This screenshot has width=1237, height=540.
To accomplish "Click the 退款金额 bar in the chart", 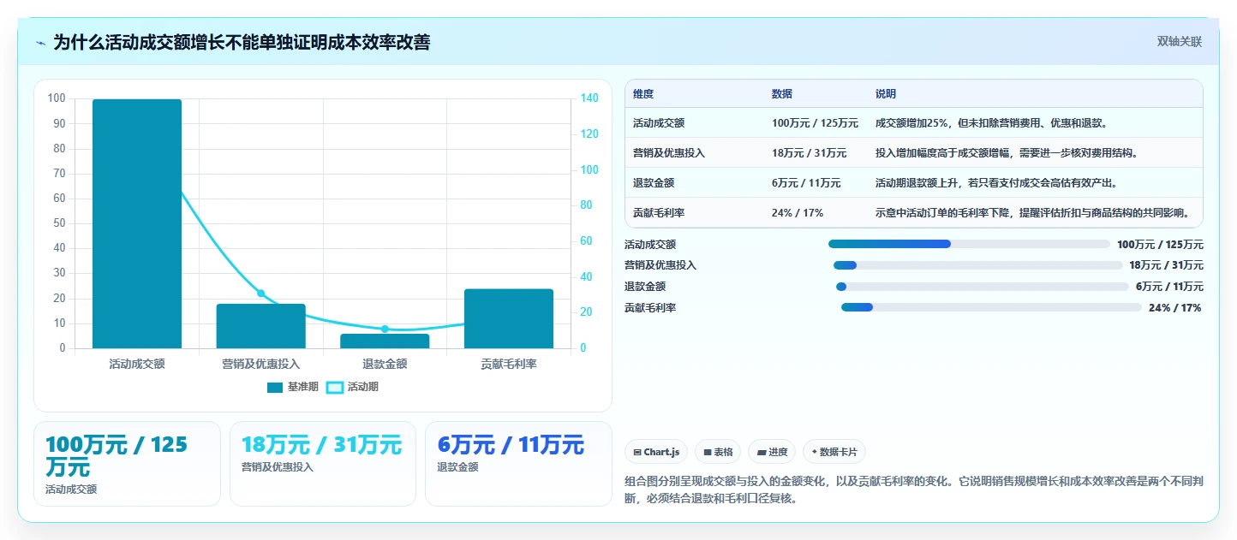I will tap(385, 341).
